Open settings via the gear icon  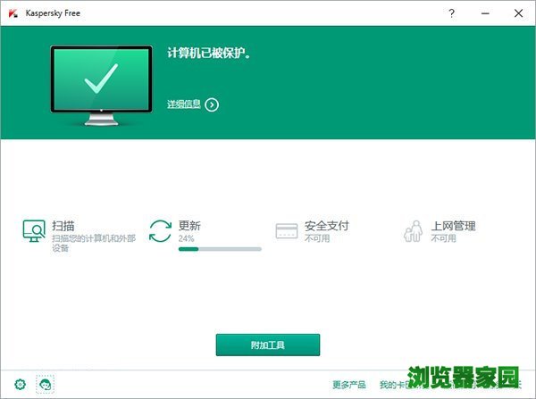pyautogui.click(x=20, y=384)
